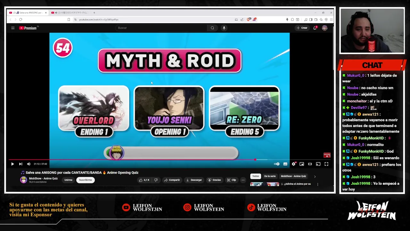Click the YOUJO SENKI Opening 1 card
Screen dimensions: 410x231
click(169, 111)
